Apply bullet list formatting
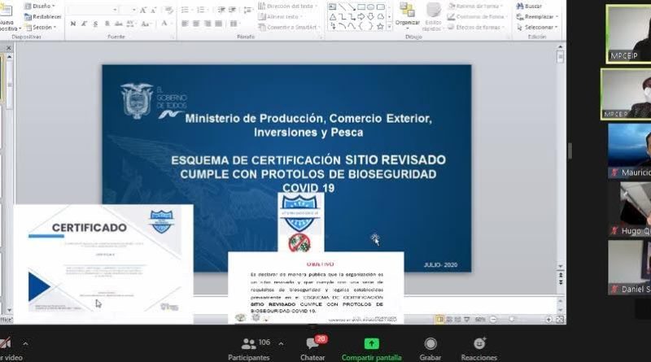 pos(186,10)
